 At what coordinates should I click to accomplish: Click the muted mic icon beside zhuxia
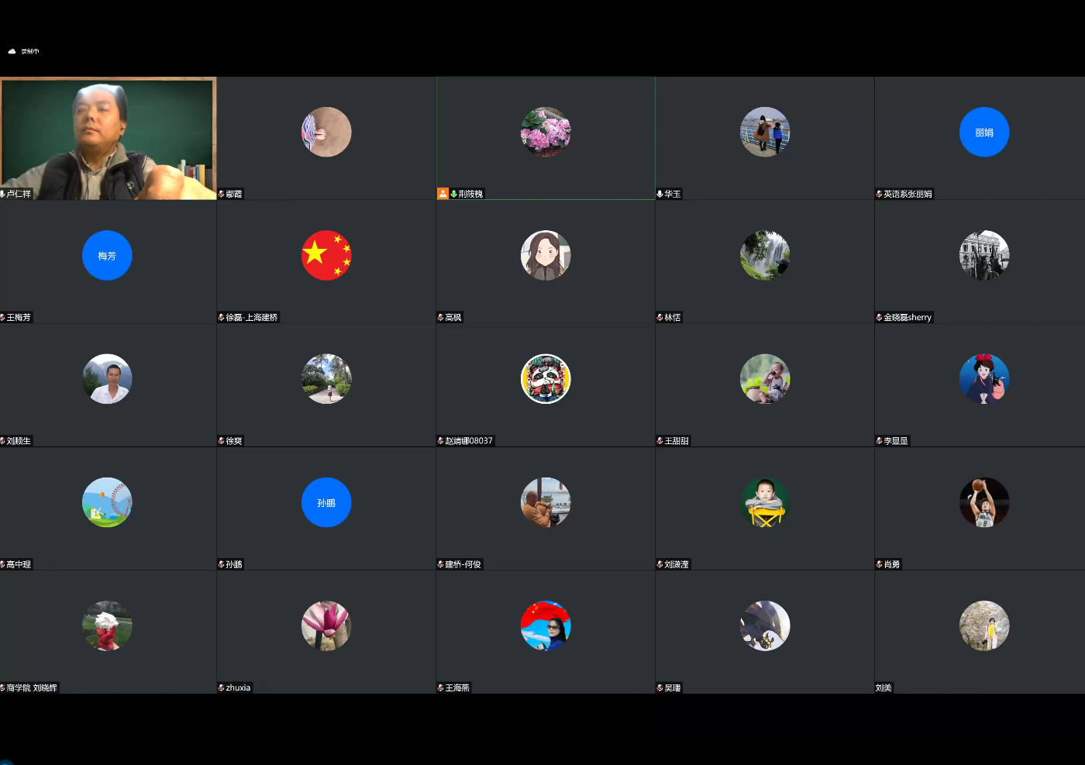tap(222, 688)
